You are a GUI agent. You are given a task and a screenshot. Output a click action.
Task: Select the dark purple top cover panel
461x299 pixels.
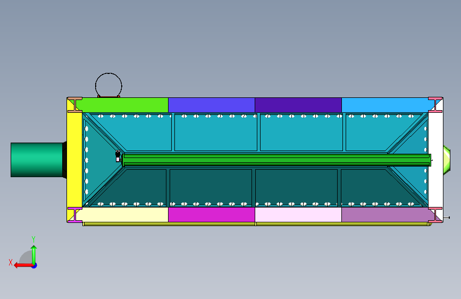(298, 105)
